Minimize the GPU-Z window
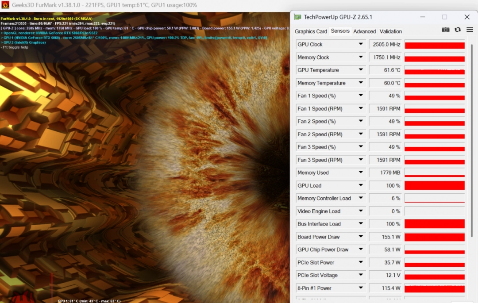The height and width of the screenshot is (303, 478). (x=422, y=17)
